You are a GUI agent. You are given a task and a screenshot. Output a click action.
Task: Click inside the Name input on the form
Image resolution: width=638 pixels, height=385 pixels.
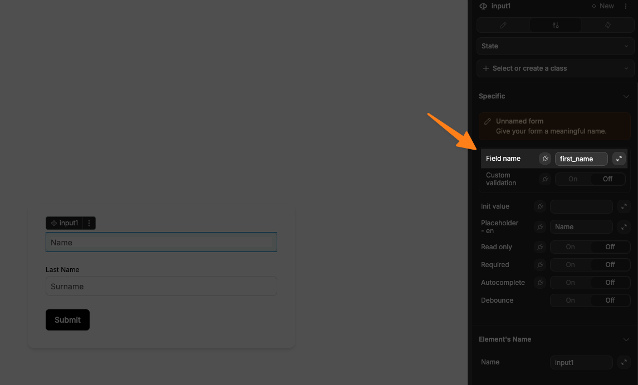point(161,242)
